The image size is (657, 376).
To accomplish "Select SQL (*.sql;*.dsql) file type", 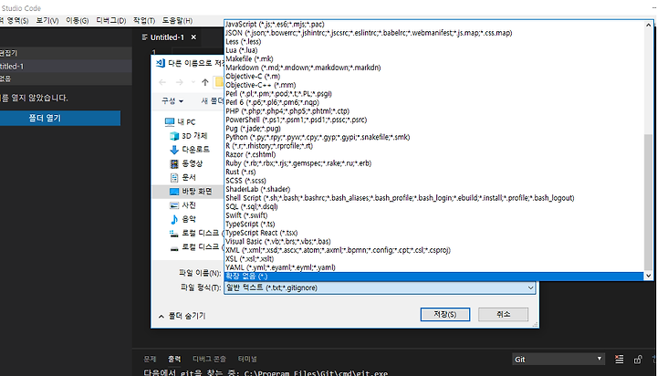I will coord(434,206).
